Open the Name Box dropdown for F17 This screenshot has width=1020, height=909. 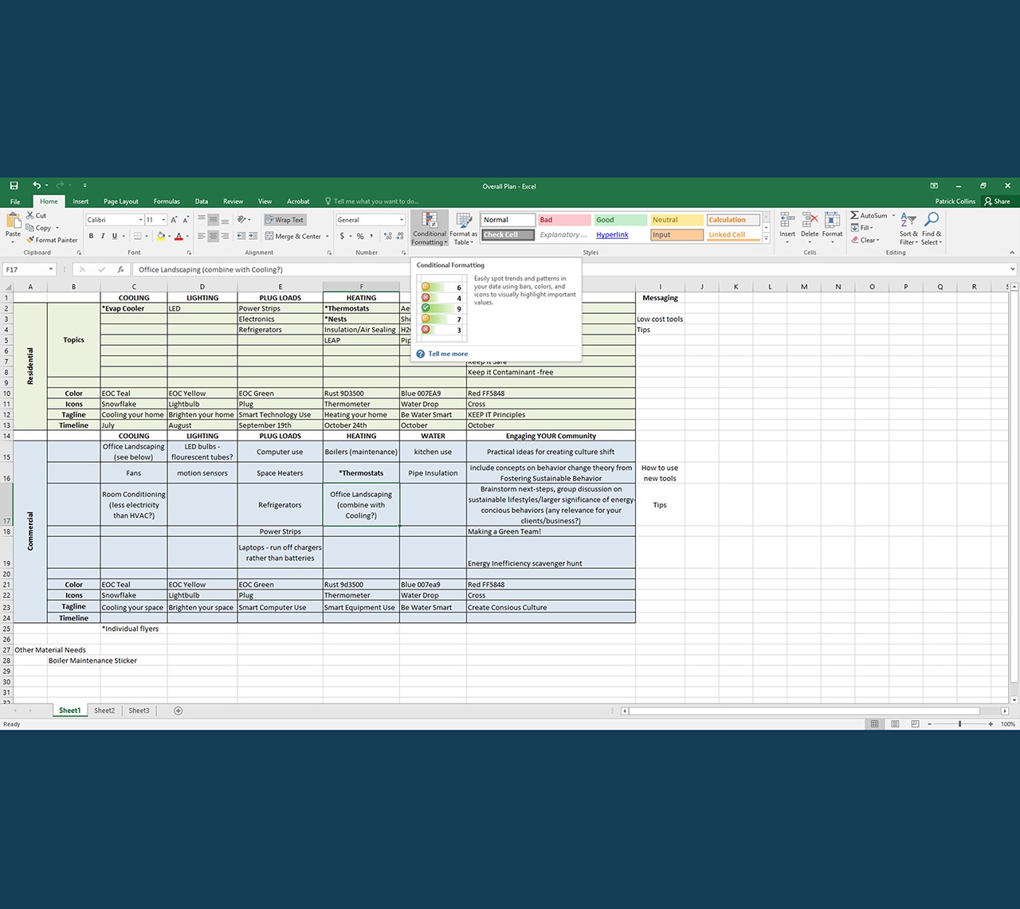pyautogui.click(x=51, y=269)
